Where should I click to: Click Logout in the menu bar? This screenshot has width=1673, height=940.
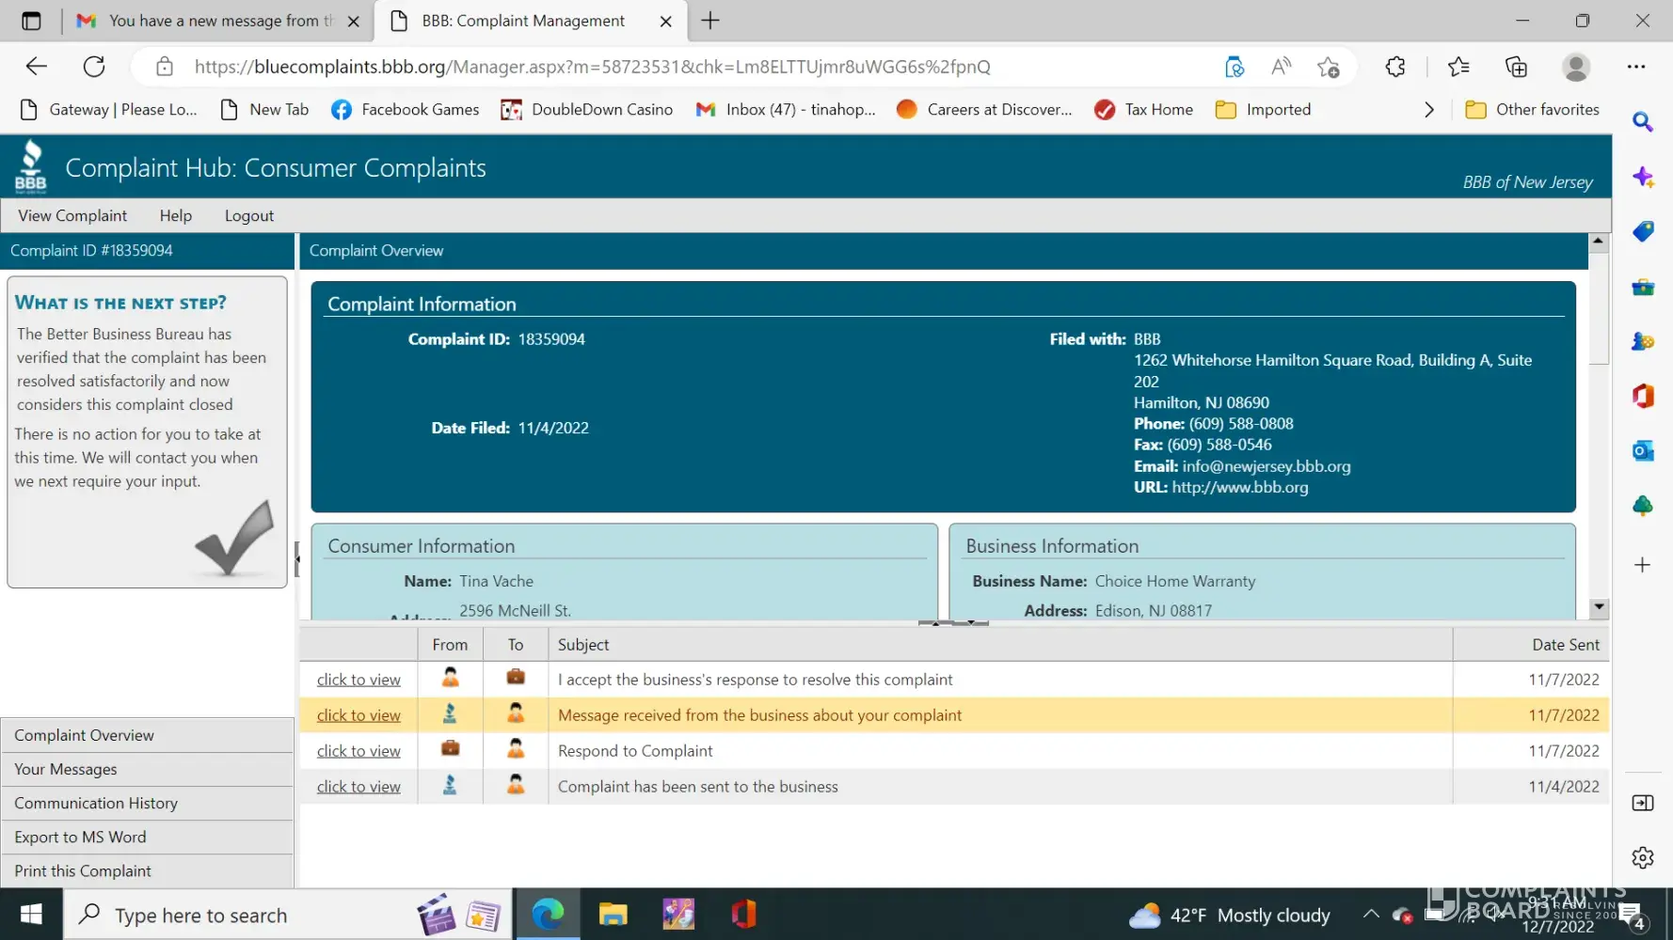[249, 216]
